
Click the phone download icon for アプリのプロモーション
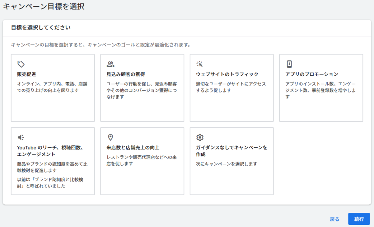click(289, 64)
